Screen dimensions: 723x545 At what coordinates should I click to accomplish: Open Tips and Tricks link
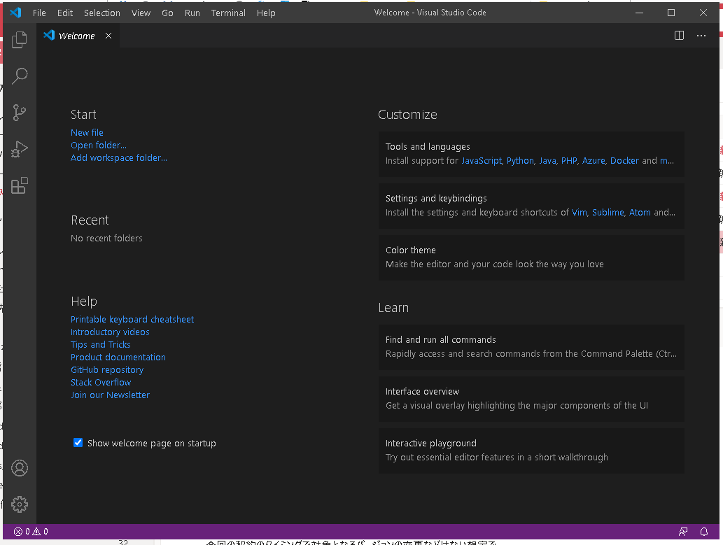click(x=101, y=344)
